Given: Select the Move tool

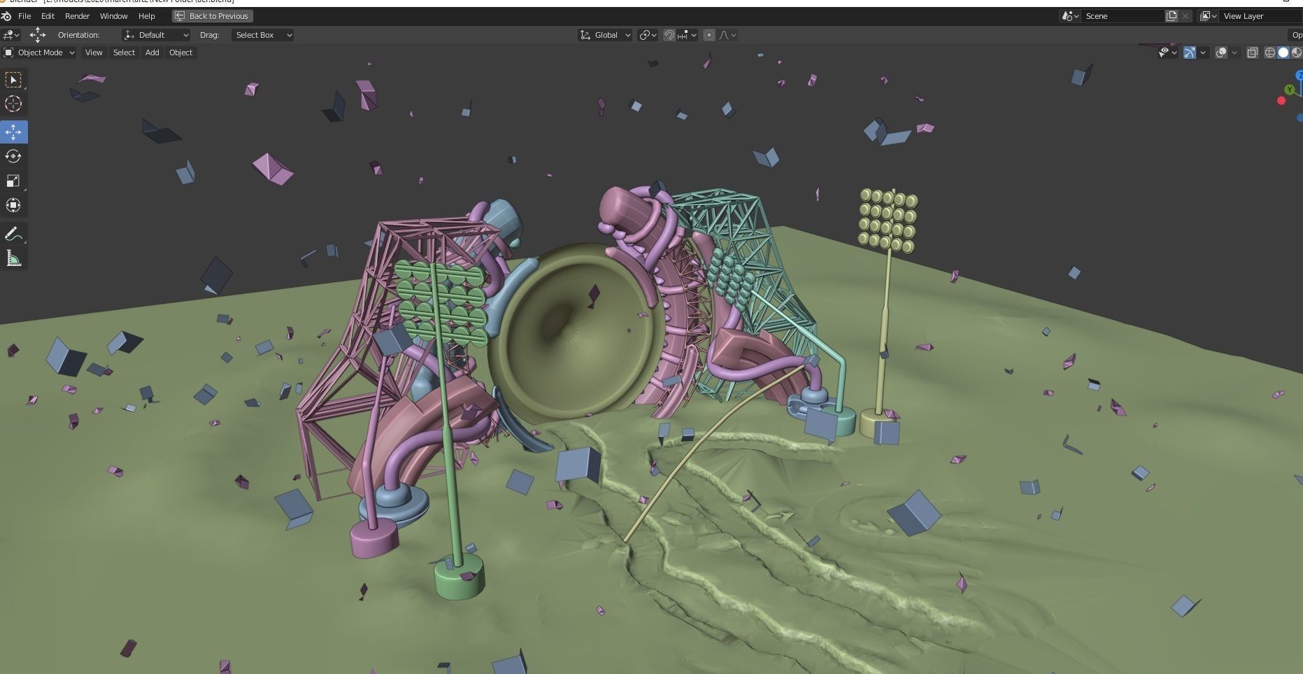Looking at the screenshot, I should tap(13, 132).
